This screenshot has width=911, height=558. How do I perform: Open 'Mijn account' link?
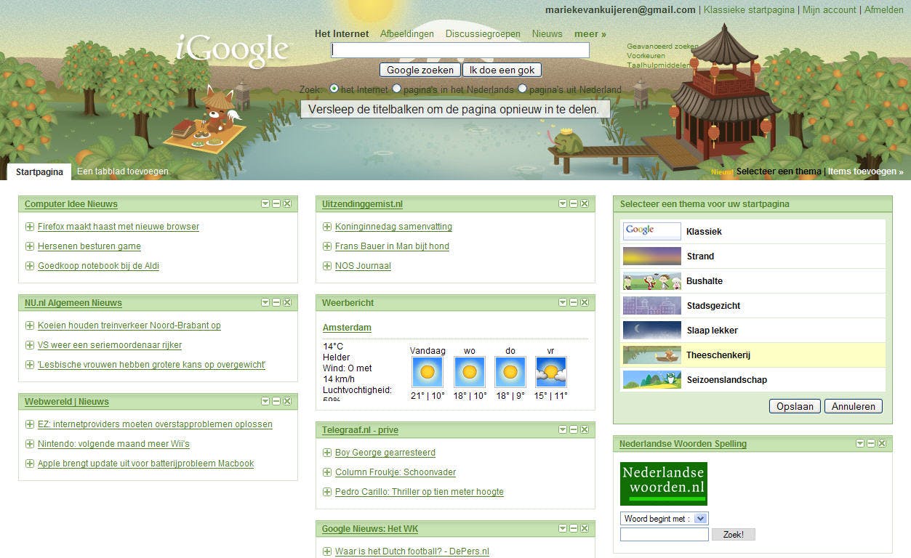(830, 9)
